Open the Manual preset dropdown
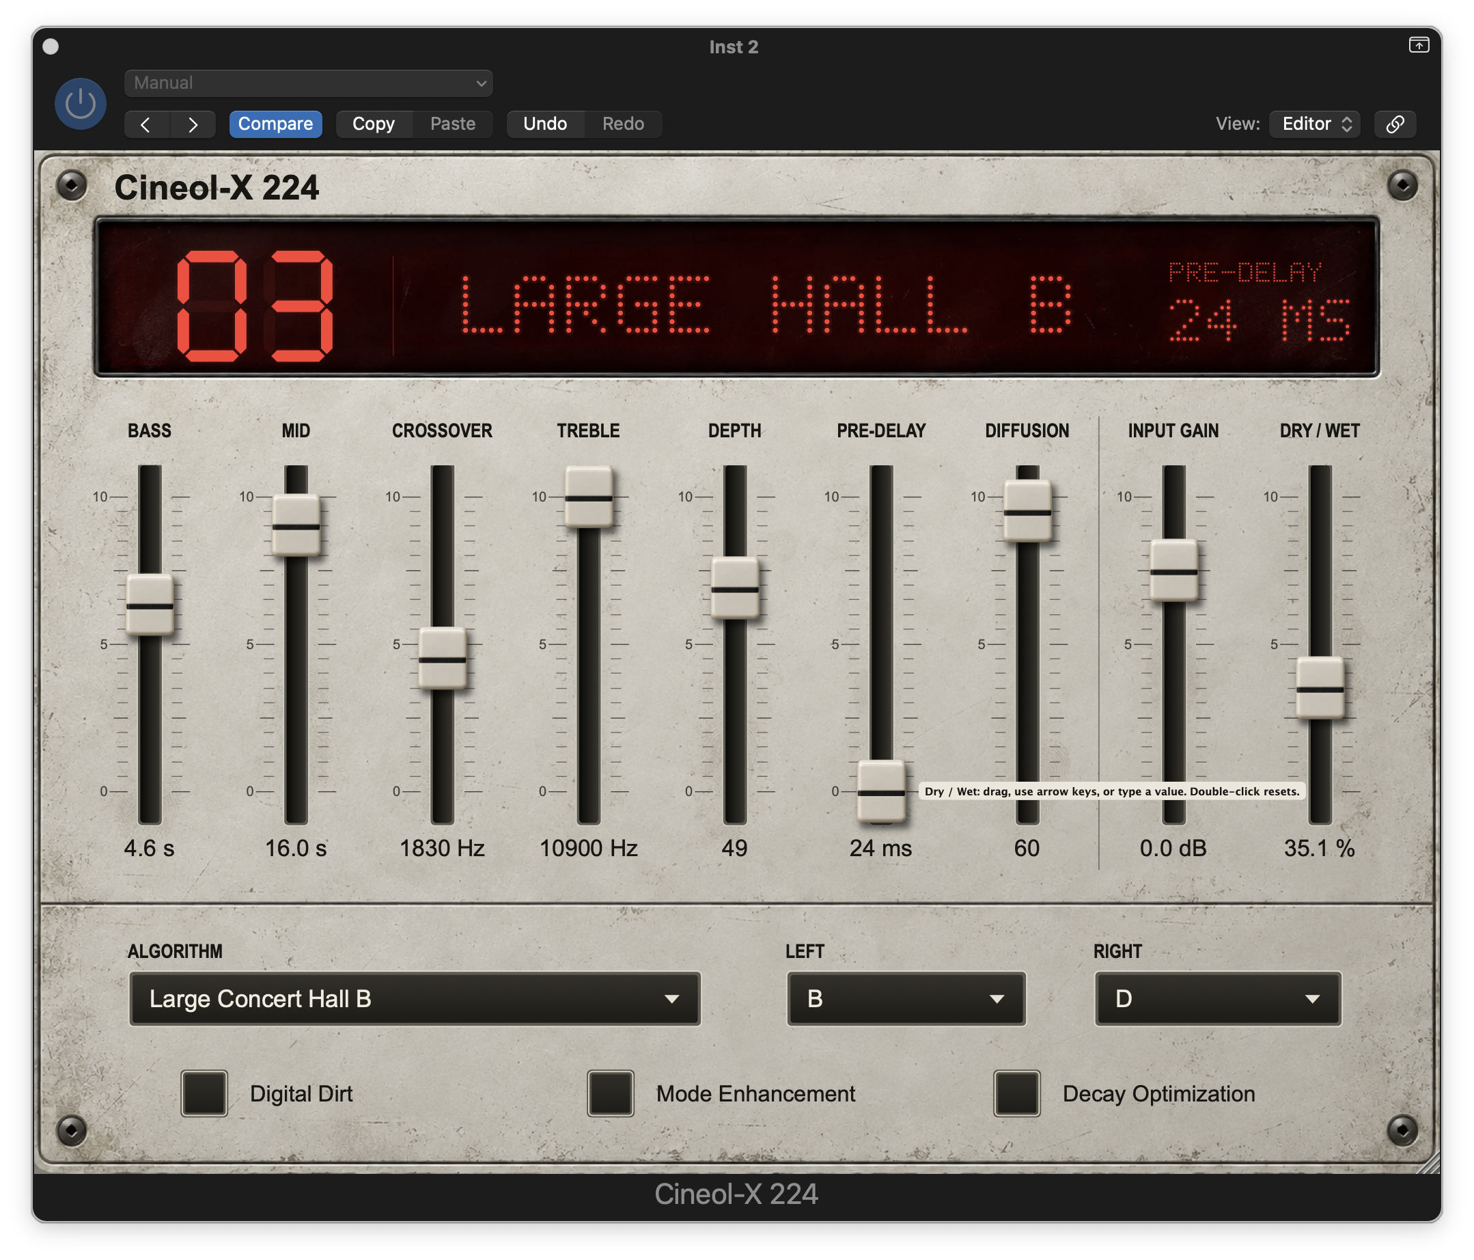The width and height of the screenshot is (1474, 1260). pos(308,83)
